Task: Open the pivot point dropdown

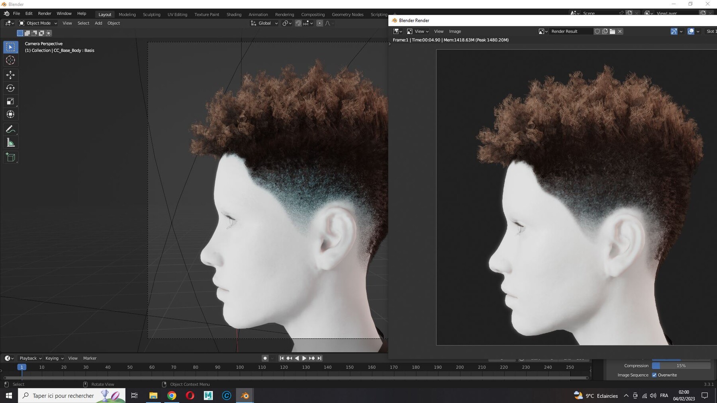Action: pyautogui.click(x=287, y=23)
